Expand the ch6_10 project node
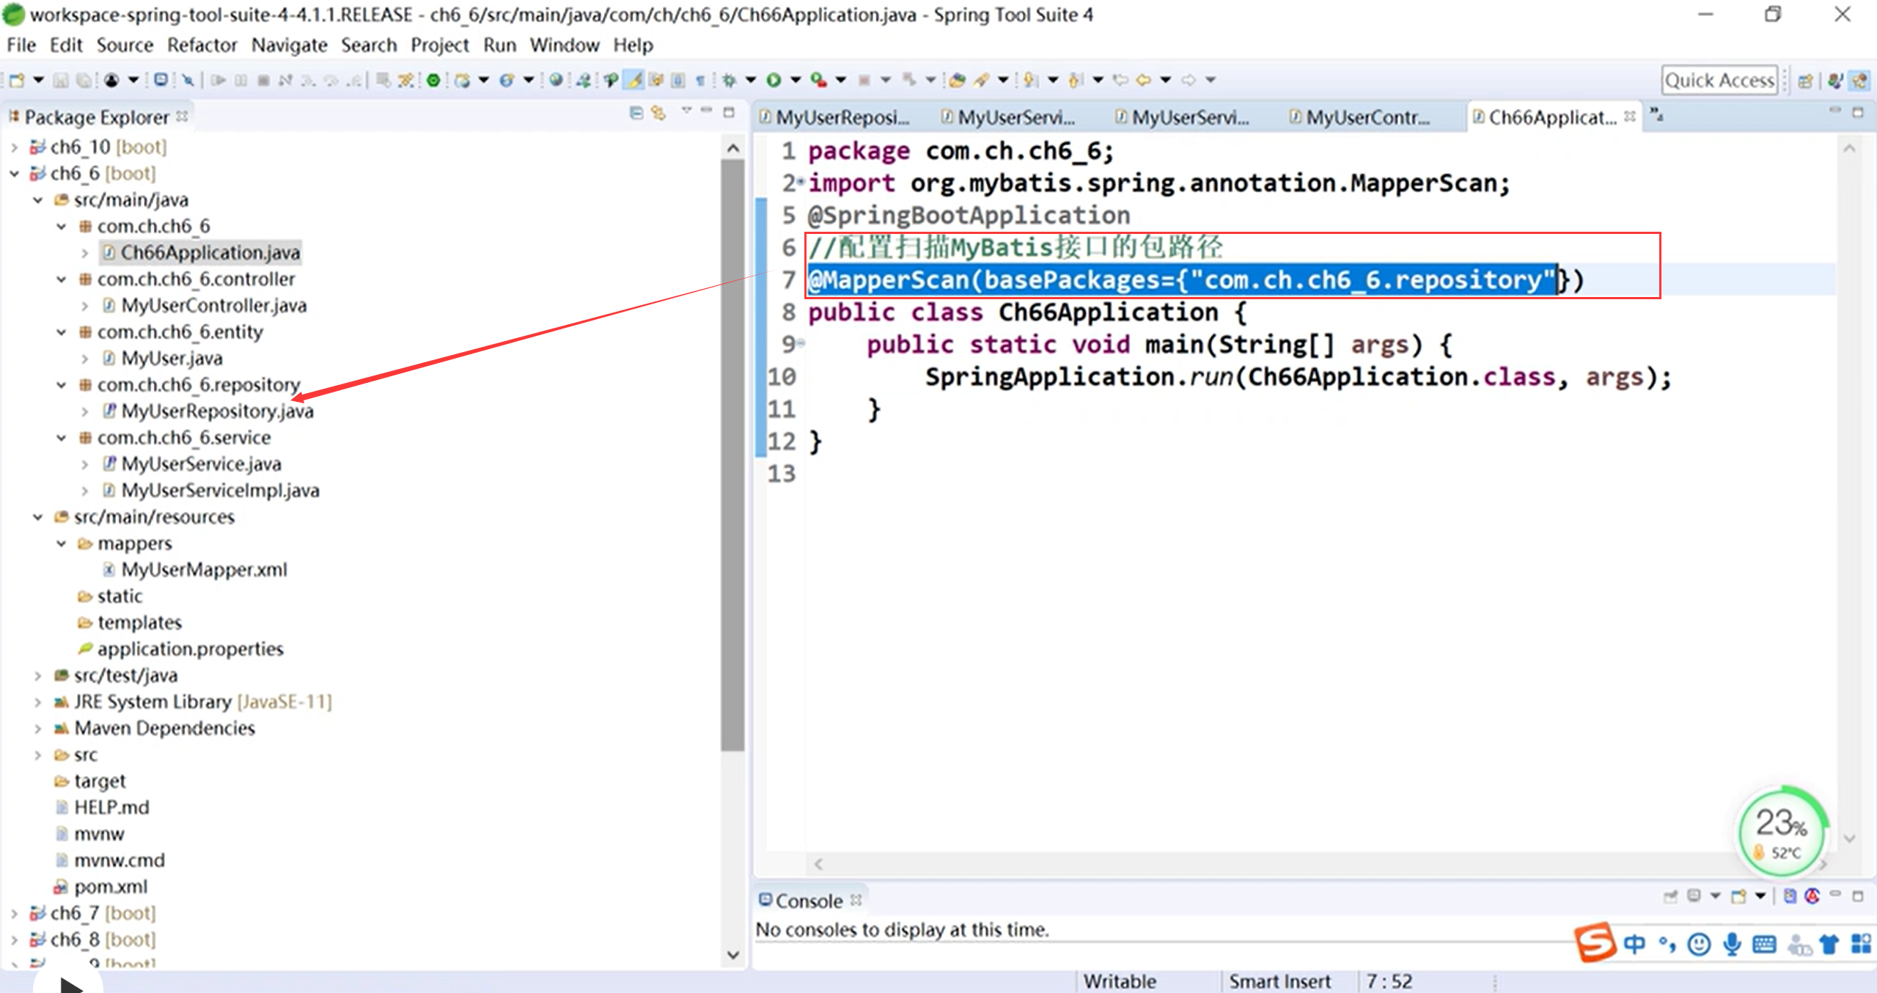Image resolution: width=1877 pixels, height=993 pixels. (x=15, y=147)
